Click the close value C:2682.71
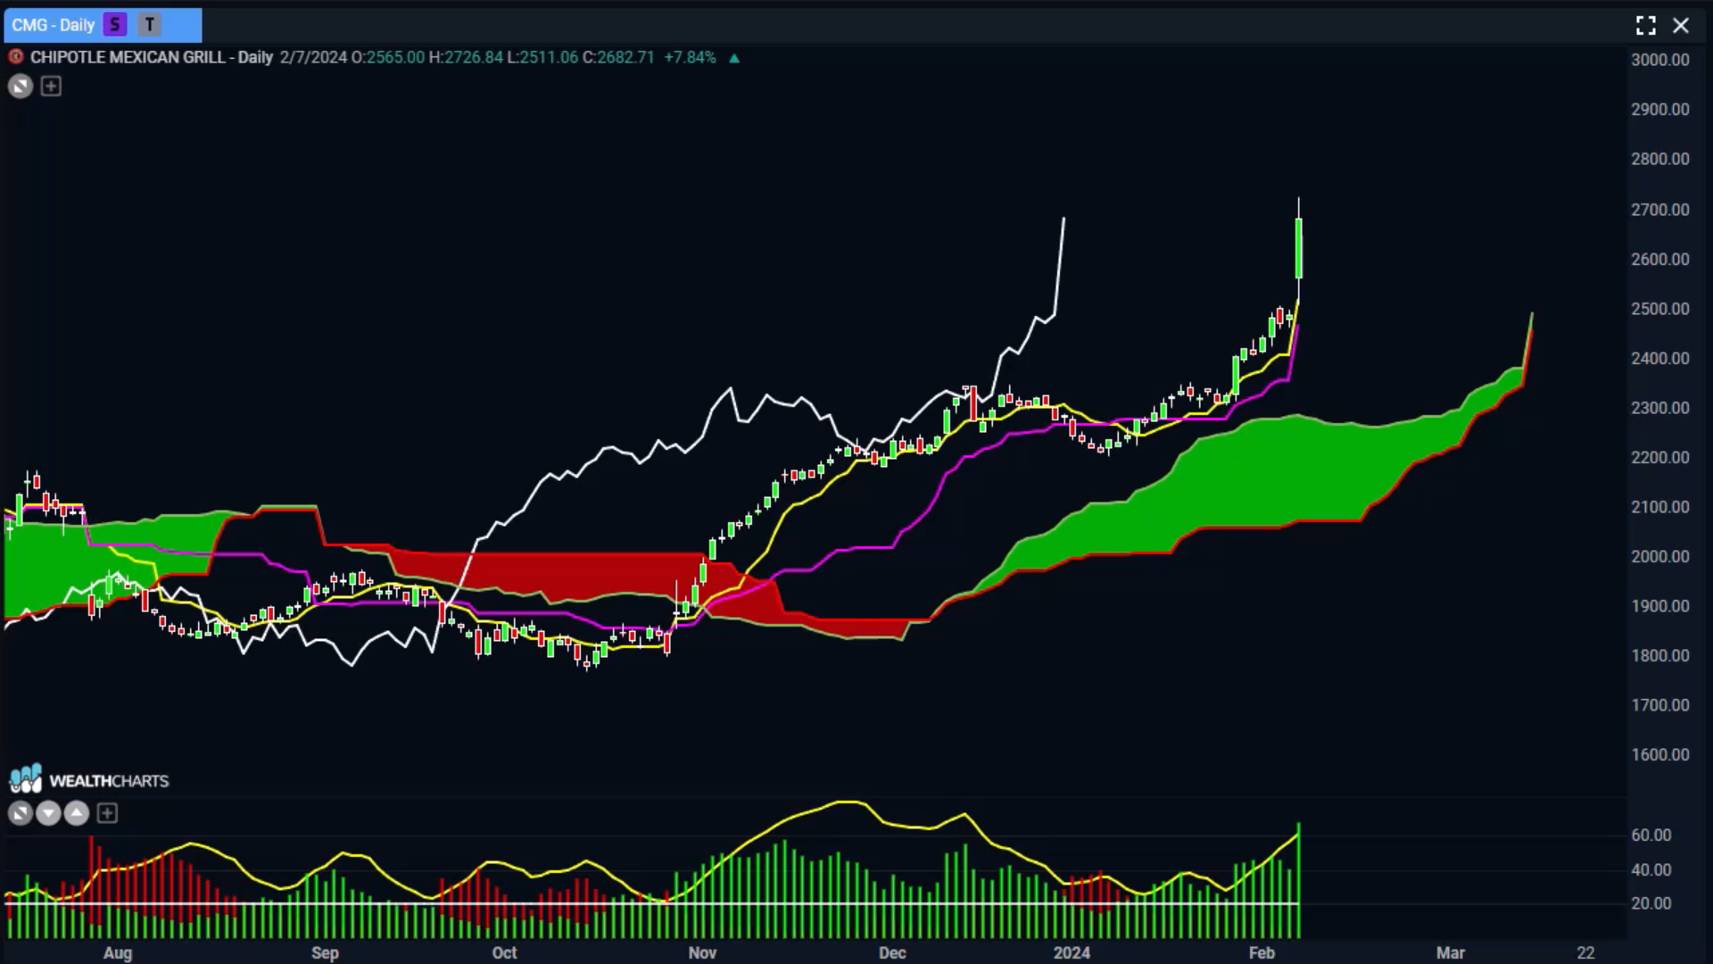 tap(618, 57)
